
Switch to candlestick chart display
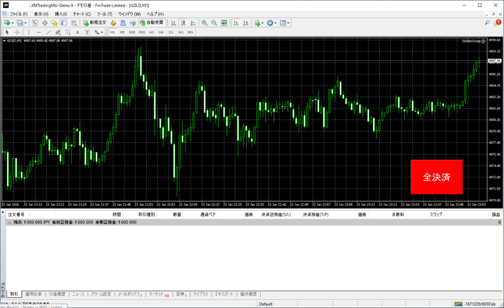pyautogui.click(x=183, y=23)
